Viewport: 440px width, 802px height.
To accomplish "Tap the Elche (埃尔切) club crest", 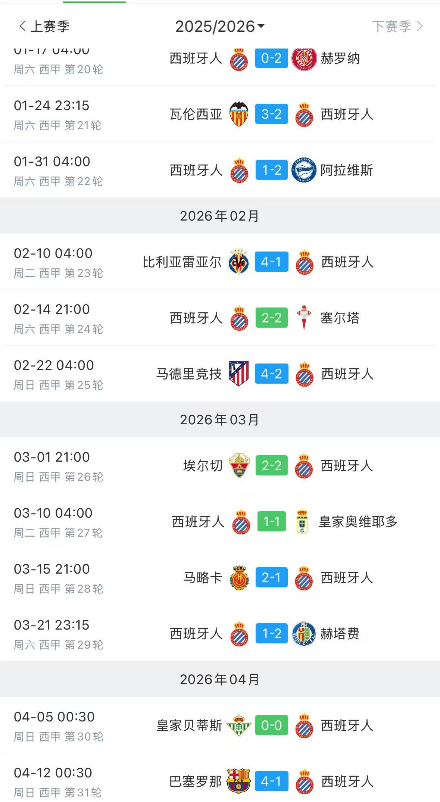I will click(x=239, y=465).
